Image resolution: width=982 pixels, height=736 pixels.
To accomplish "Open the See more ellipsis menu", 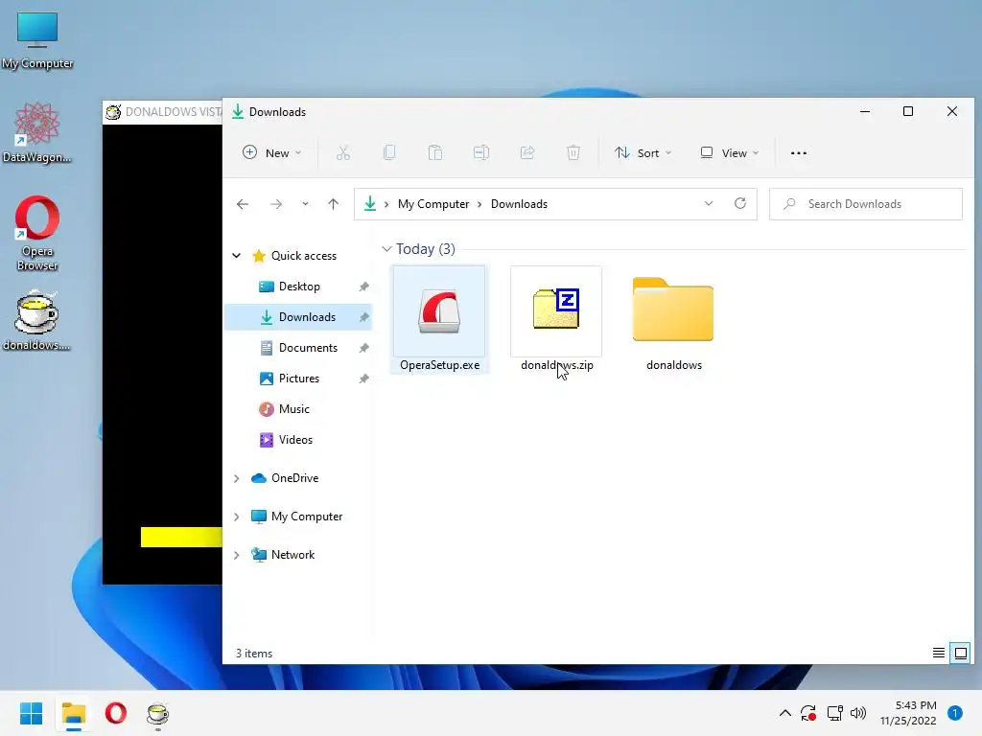I will pyautogui.click(x=799, y=152).
